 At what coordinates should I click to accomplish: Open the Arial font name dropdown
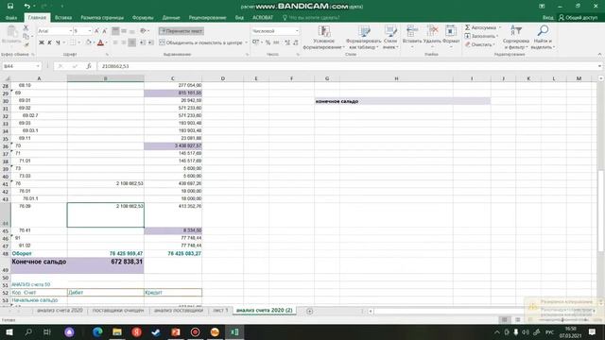71,31
